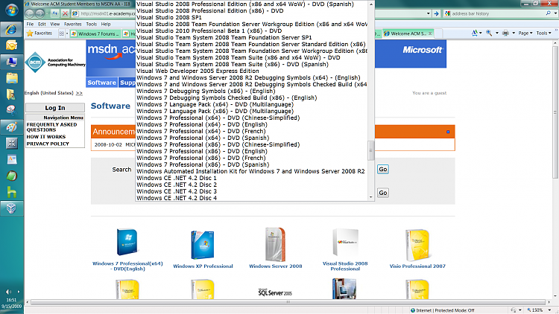Click the volume speaker tray icon

(x=8, y=292)
